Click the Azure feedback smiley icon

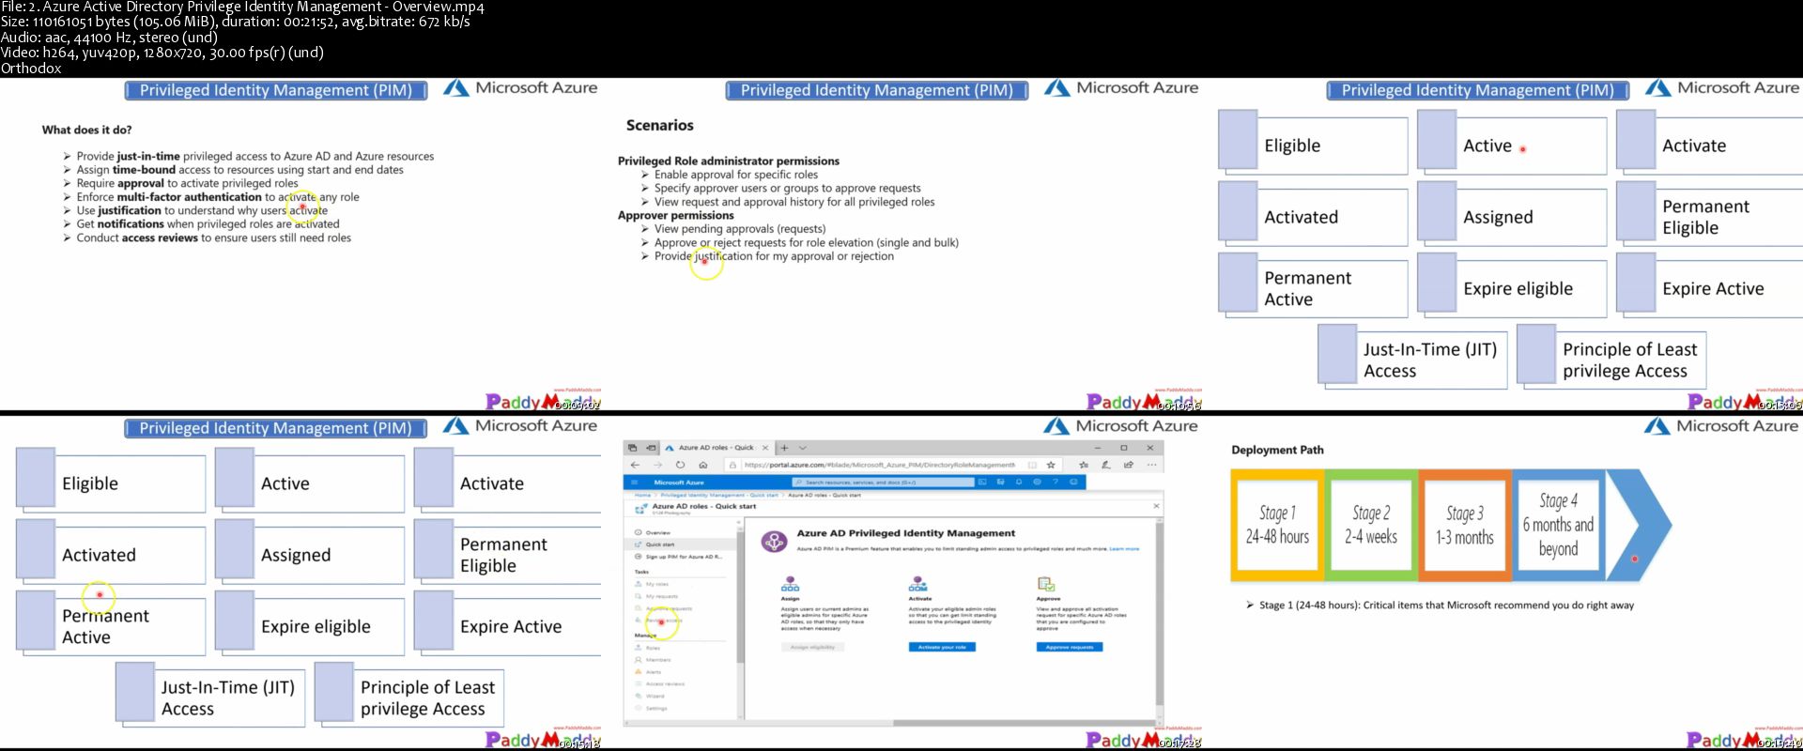[x=1073, y=483]
